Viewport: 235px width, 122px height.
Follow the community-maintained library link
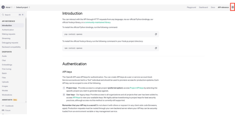click(x=98, y=22)
